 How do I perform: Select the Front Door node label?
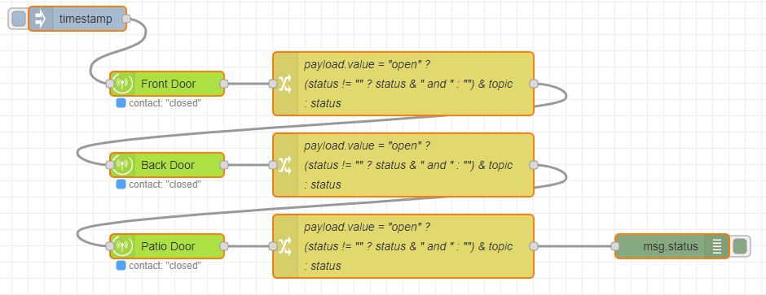coord(168,84)
